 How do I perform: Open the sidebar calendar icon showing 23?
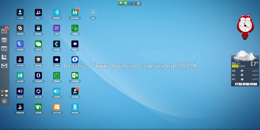pos(4,40)
